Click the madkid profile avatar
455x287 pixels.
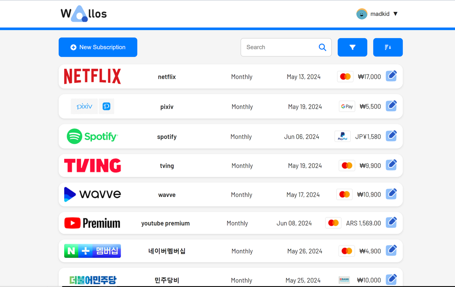coord(361,14)
